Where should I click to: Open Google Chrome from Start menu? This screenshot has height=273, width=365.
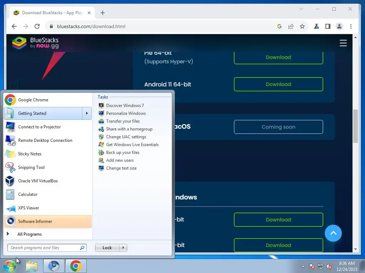(48, 100)
